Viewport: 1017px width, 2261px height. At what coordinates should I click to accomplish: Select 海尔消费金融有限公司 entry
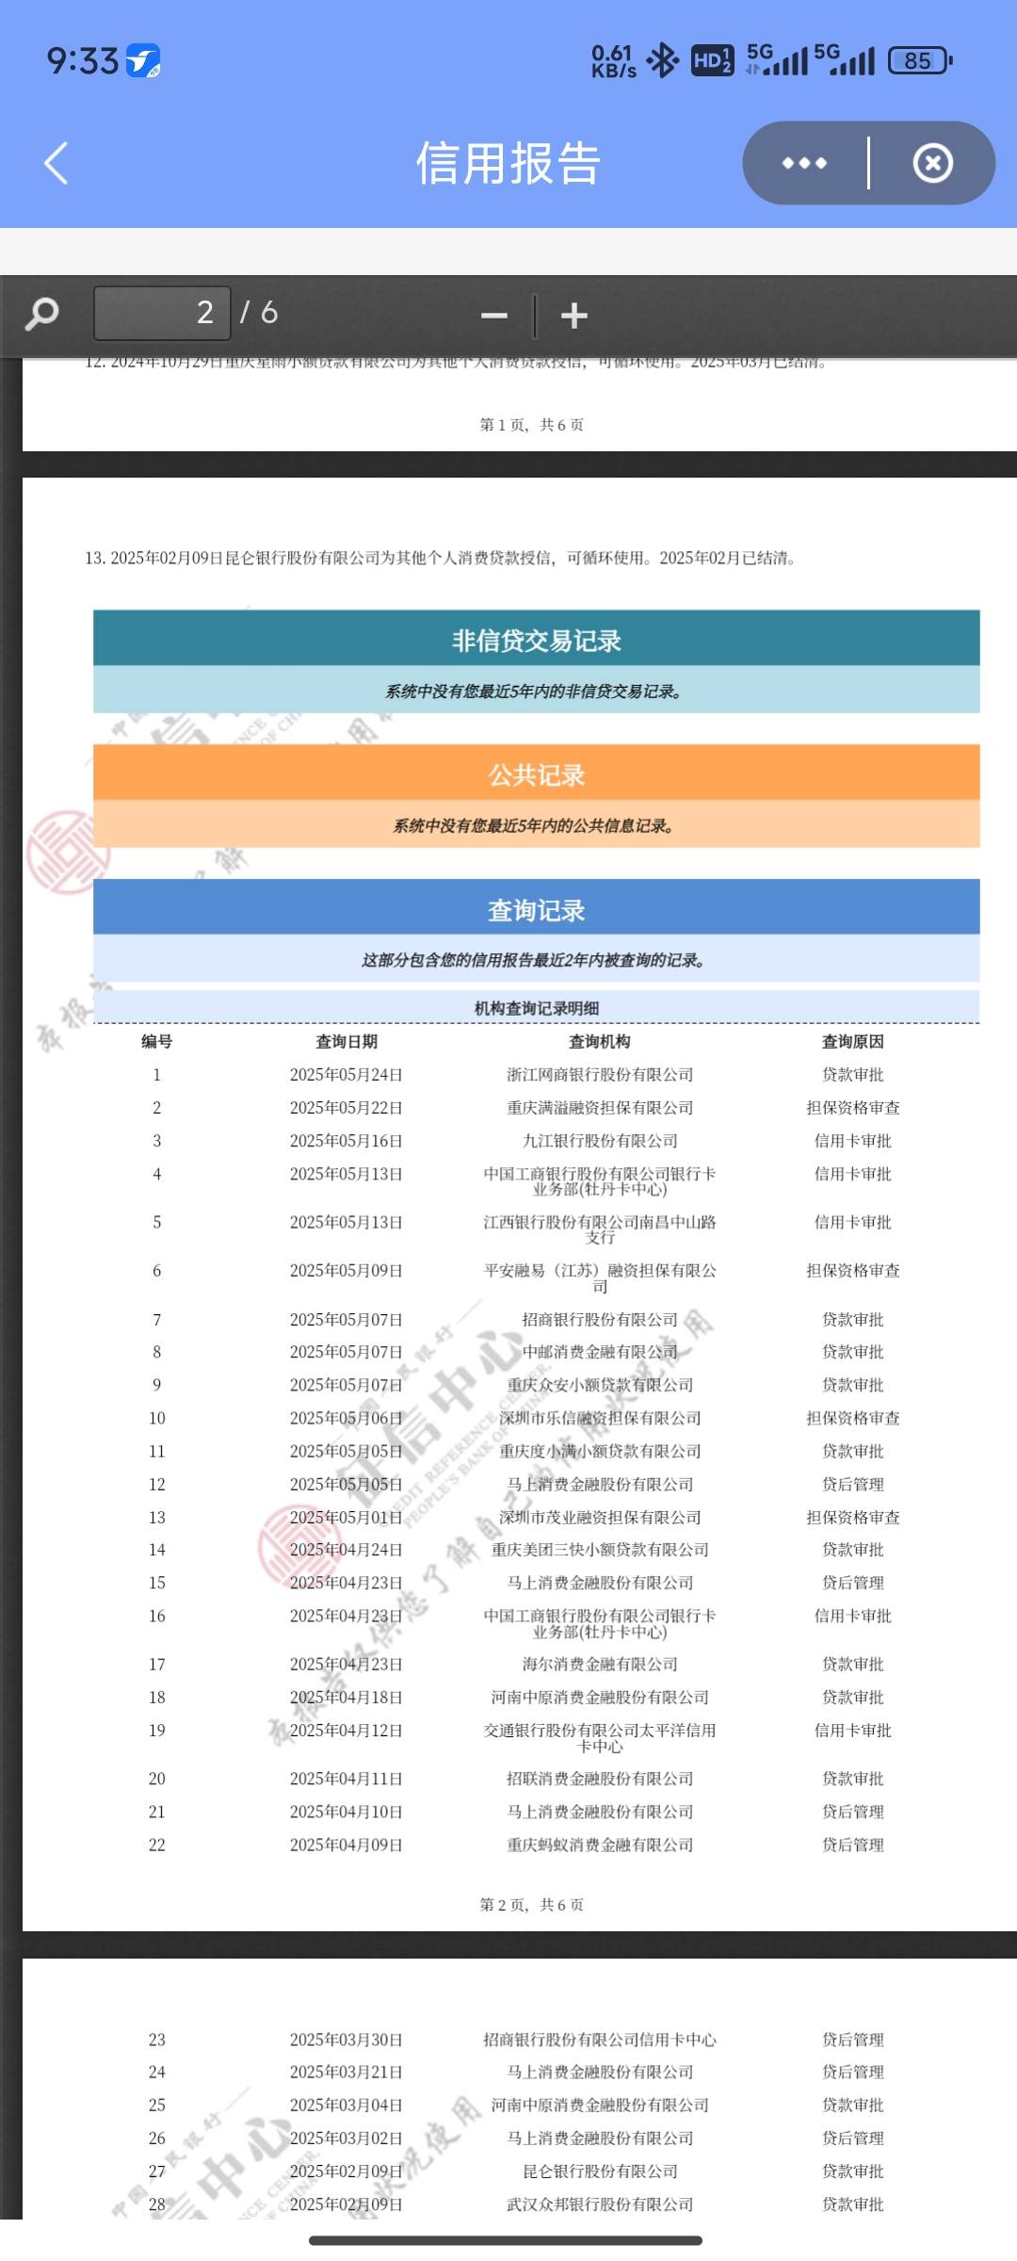(x=600, y=1665)
